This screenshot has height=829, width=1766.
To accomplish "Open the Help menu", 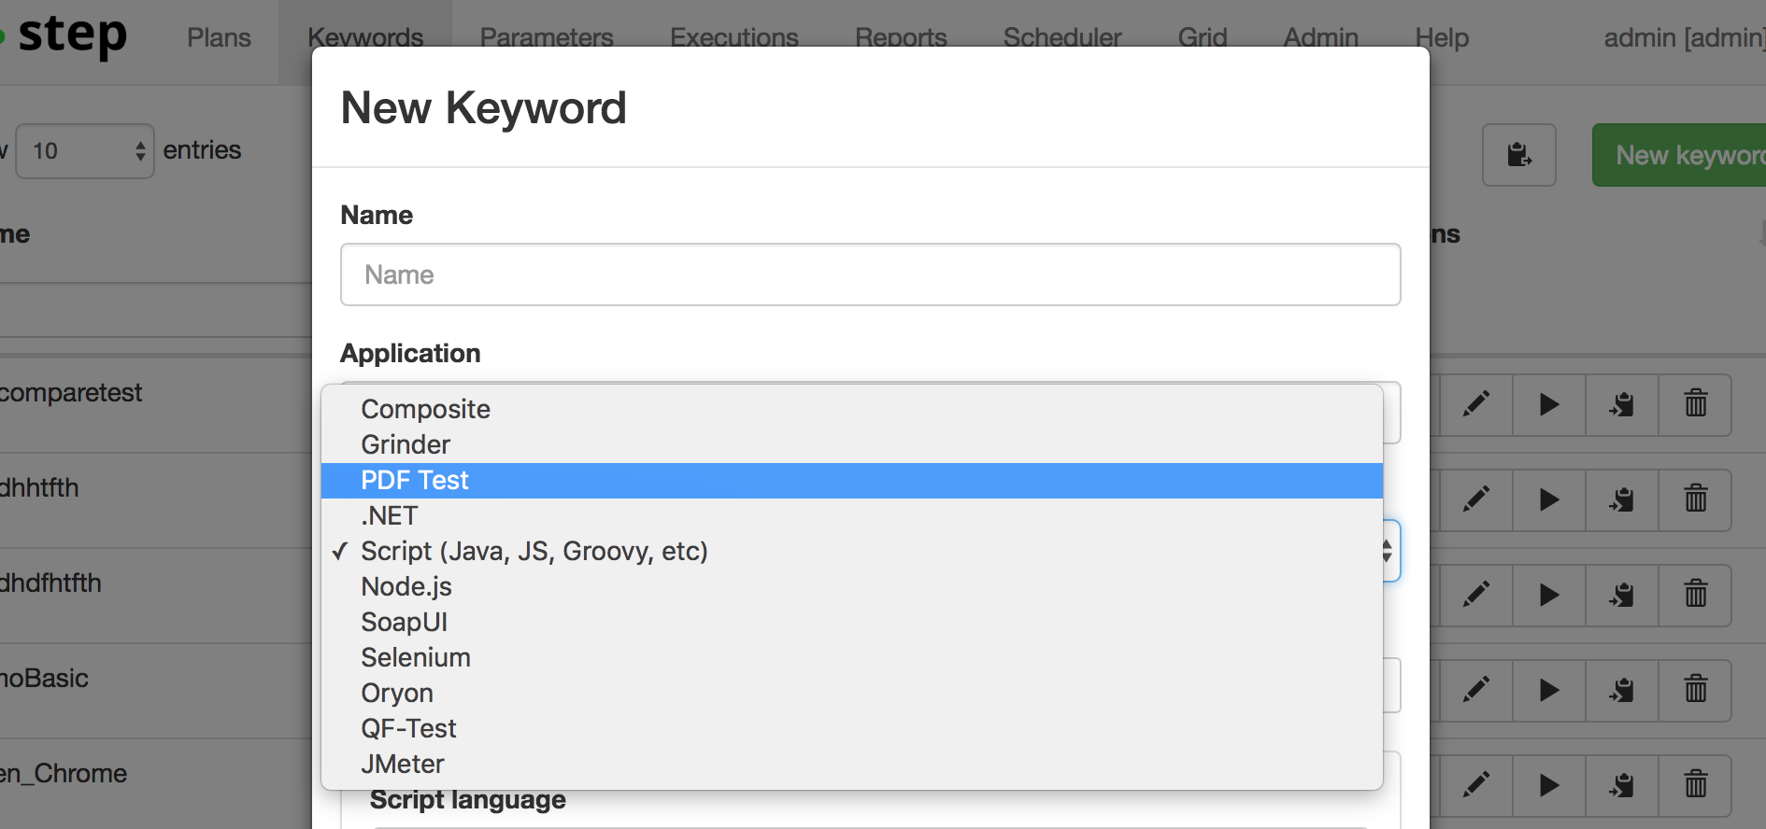I will tap(1442, 38).
